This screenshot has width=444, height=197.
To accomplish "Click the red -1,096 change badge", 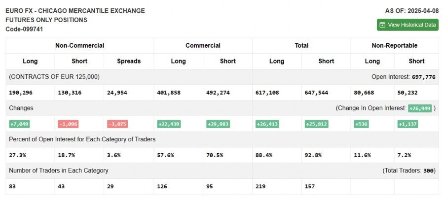I will 68,124.
